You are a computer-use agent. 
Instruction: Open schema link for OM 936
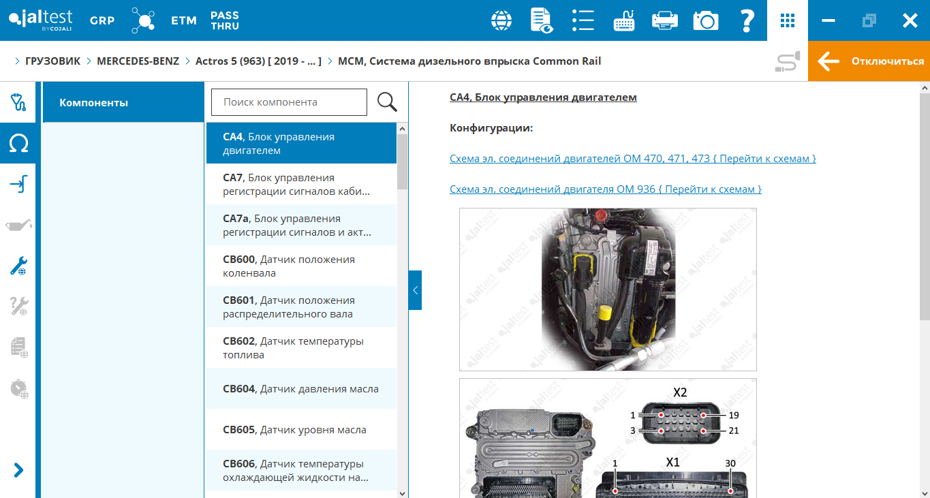606,189
